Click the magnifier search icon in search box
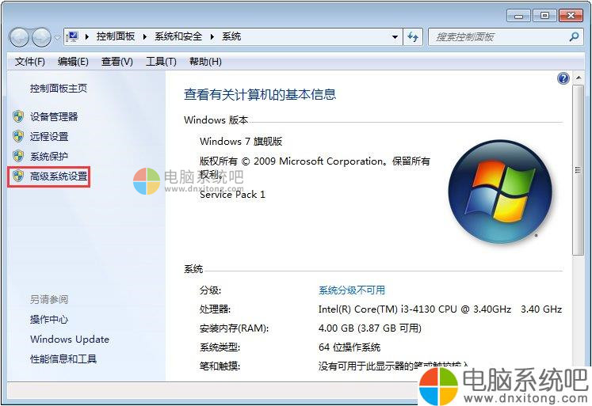 point(574,36)
